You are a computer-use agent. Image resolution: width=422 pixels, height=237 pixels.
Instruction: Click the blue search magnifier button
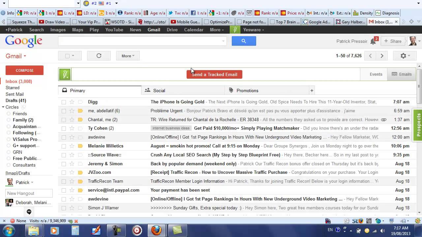coord(244,41)
